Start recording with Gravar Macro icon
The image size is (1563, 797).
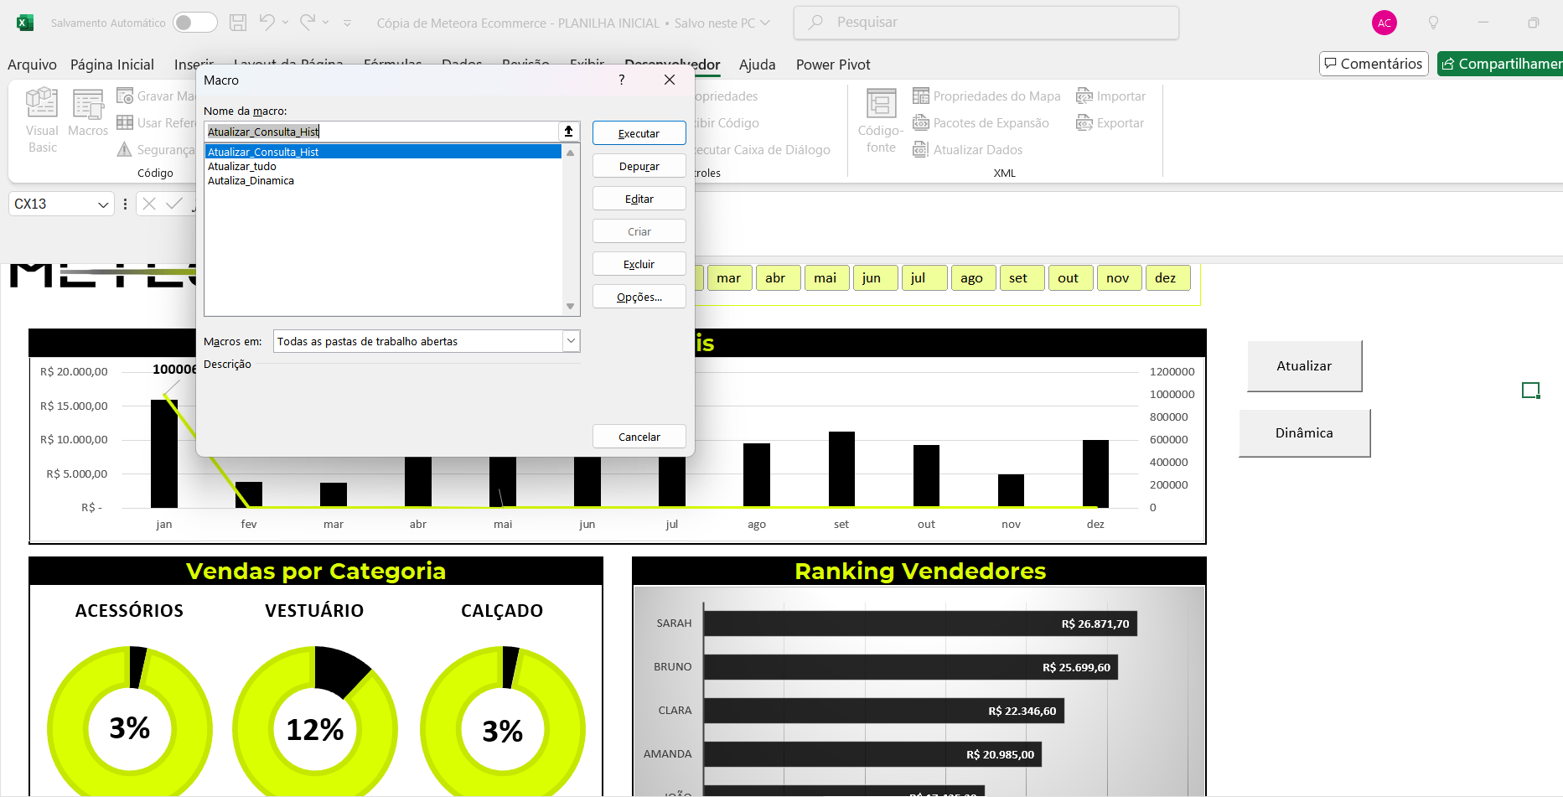tap(125, 96)
